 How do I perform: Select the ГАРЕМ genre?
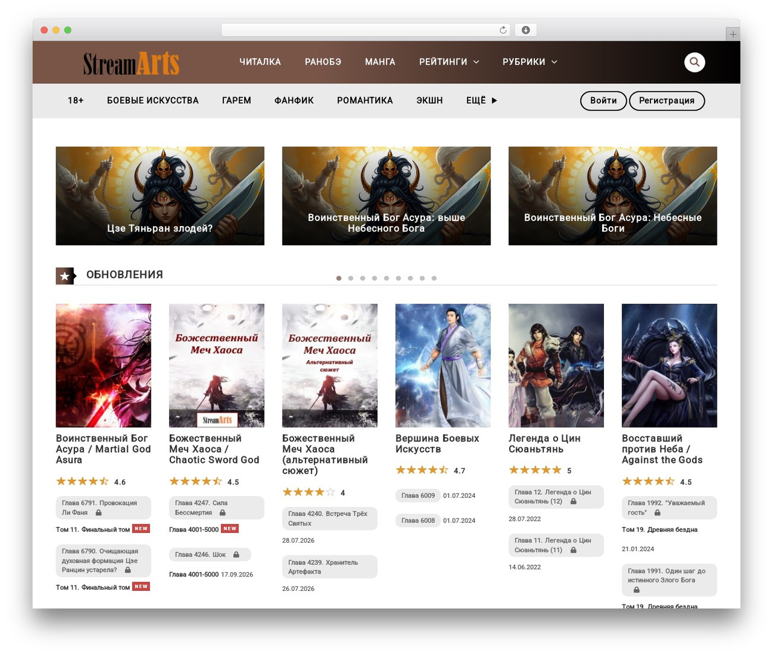pos(237,100)
